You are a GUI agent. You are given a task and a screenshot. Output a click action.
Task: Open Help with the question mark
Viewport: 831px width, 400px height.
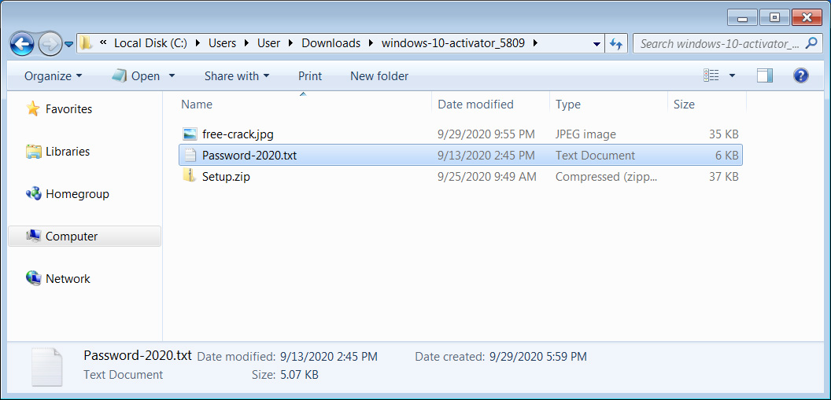point(801,75)
